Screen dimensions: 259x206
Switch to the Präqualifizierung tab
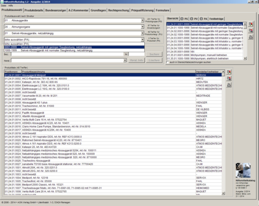[x=142, y=11]
